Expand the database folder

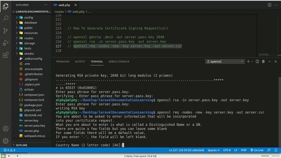tap(30, 22)
